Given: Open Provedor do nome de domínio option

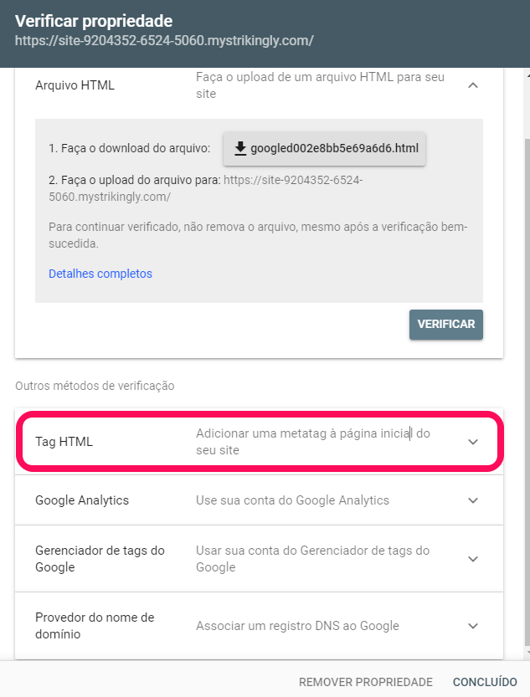Looking at the screenshot, I should tap(260, 626).
